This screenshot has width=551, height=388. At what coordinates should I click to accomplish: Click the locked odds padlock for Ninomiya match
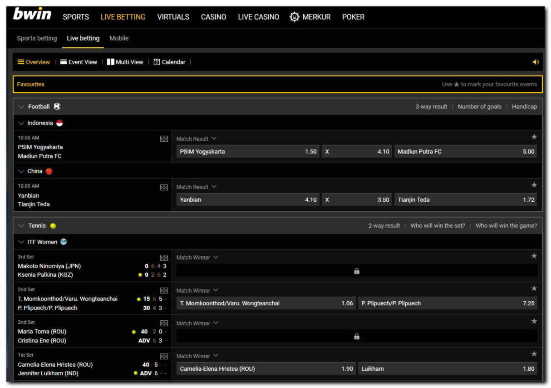point(357,271)
